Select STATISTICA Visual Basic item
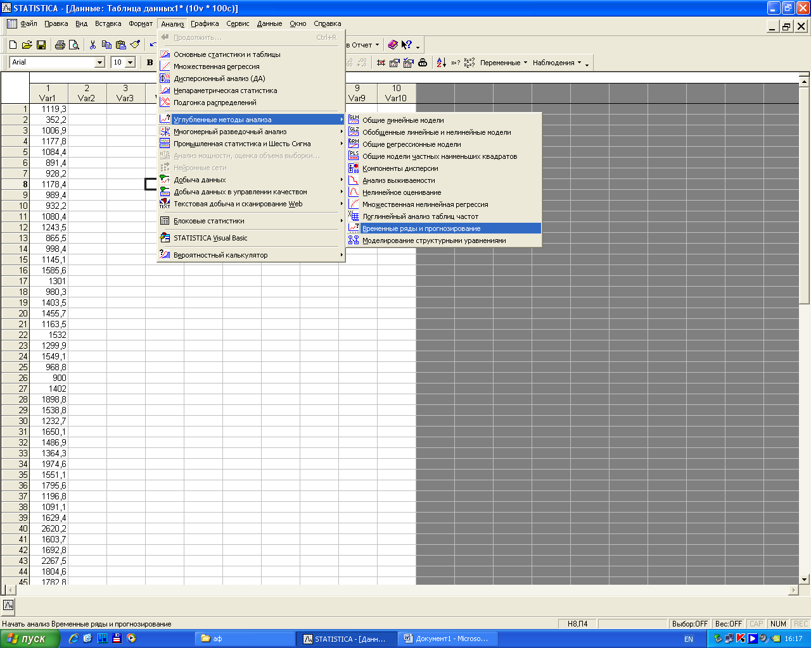811x648 pixels. point(252,238)
